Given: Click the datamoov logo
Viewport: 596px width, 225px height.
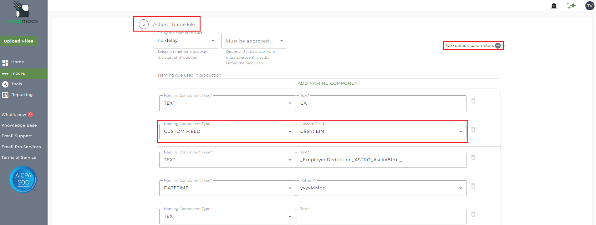Looking at the screenshot, I should (x=22, y=12).
